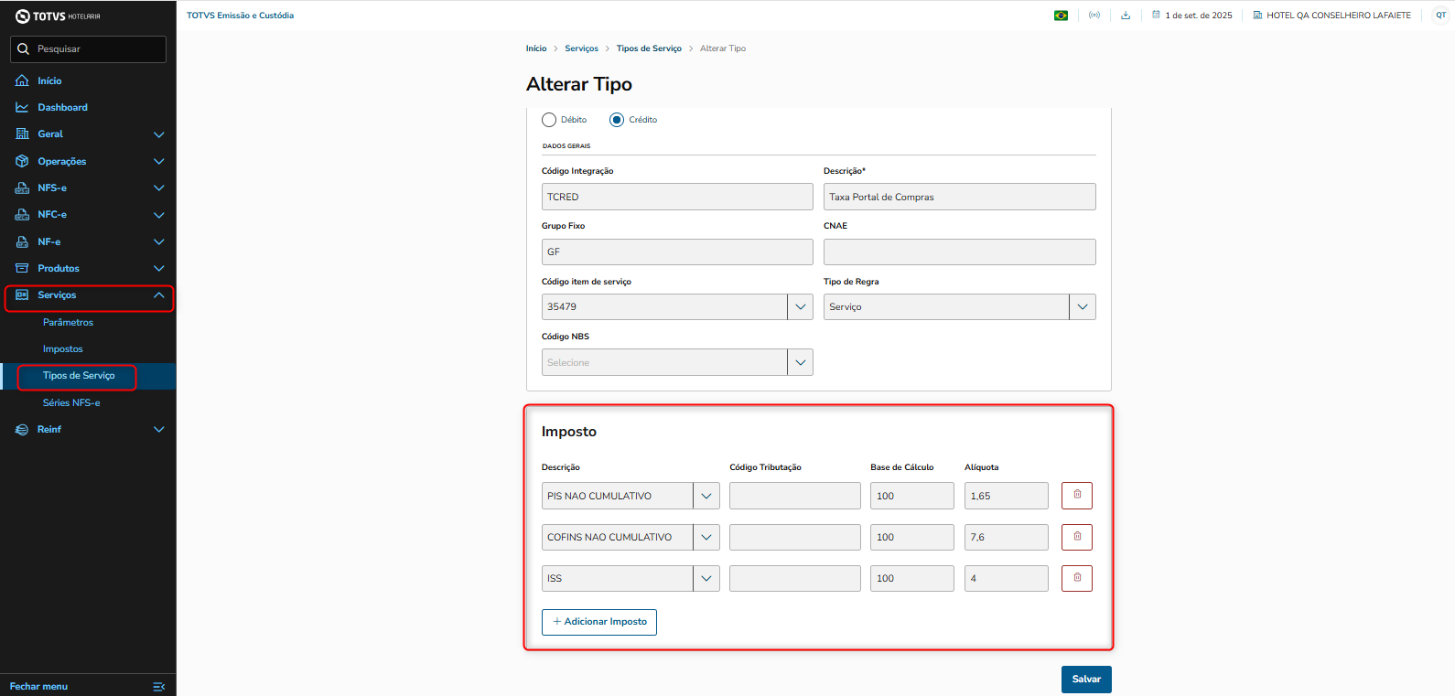Open Impostos in the Serviços submenu
The width and height of the screenshot is (1455, 696).
click(63, 349)
